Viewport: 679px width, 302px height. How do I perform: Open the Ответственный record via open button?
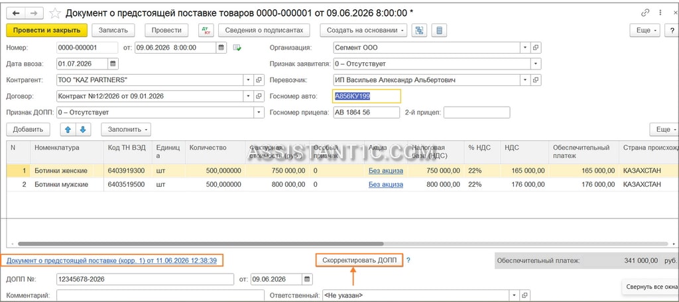tap(525, 295)
